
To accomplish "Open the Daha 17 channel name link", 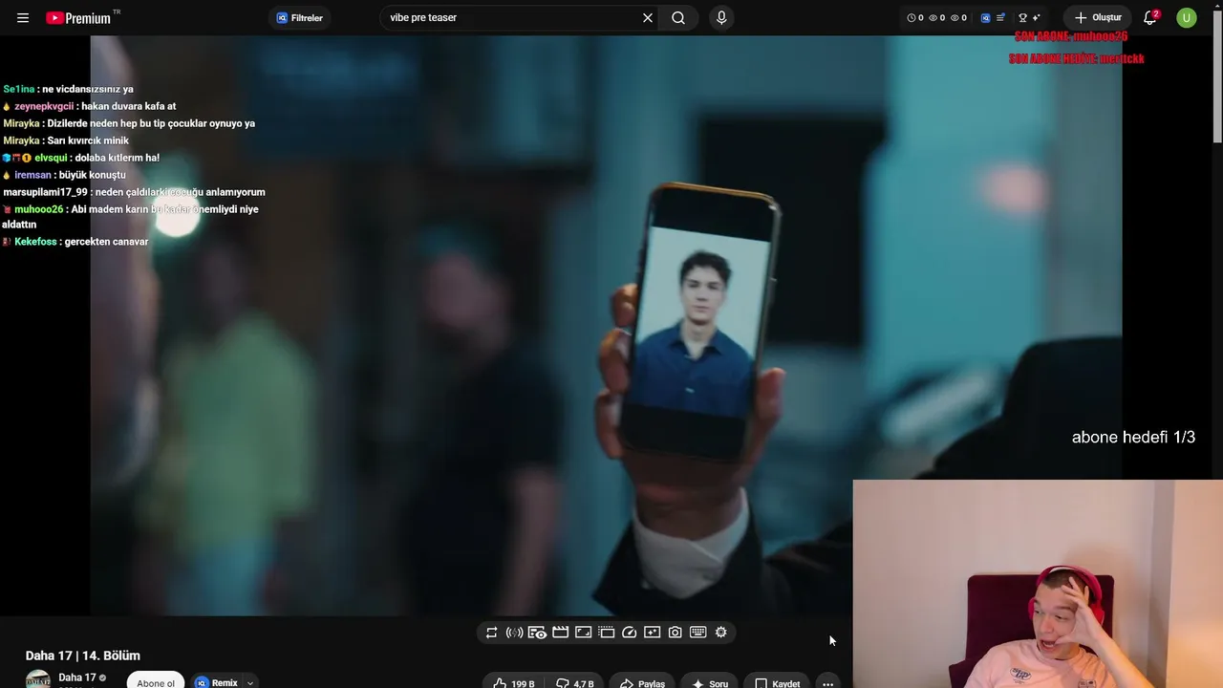I will point(77,677).
